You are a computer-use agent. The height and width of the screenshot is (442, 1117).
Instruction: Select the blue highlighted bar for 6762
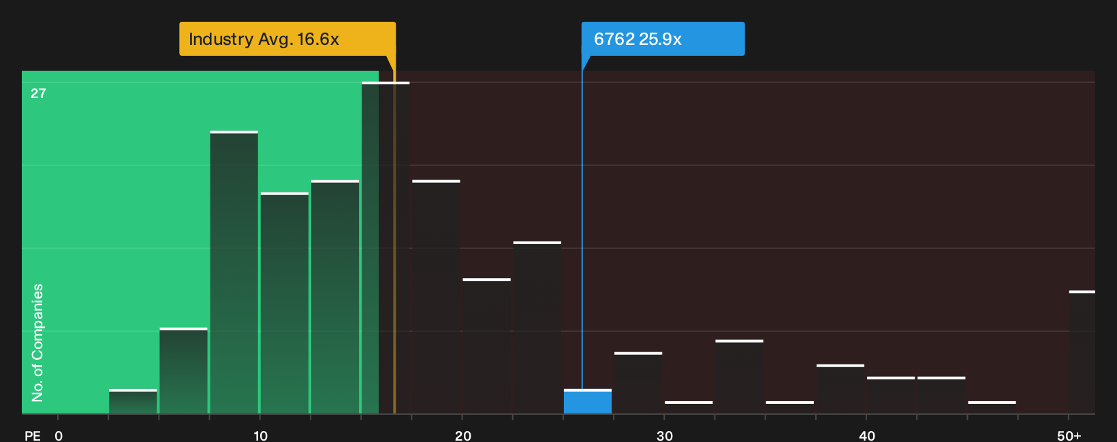tap(588, 401)
